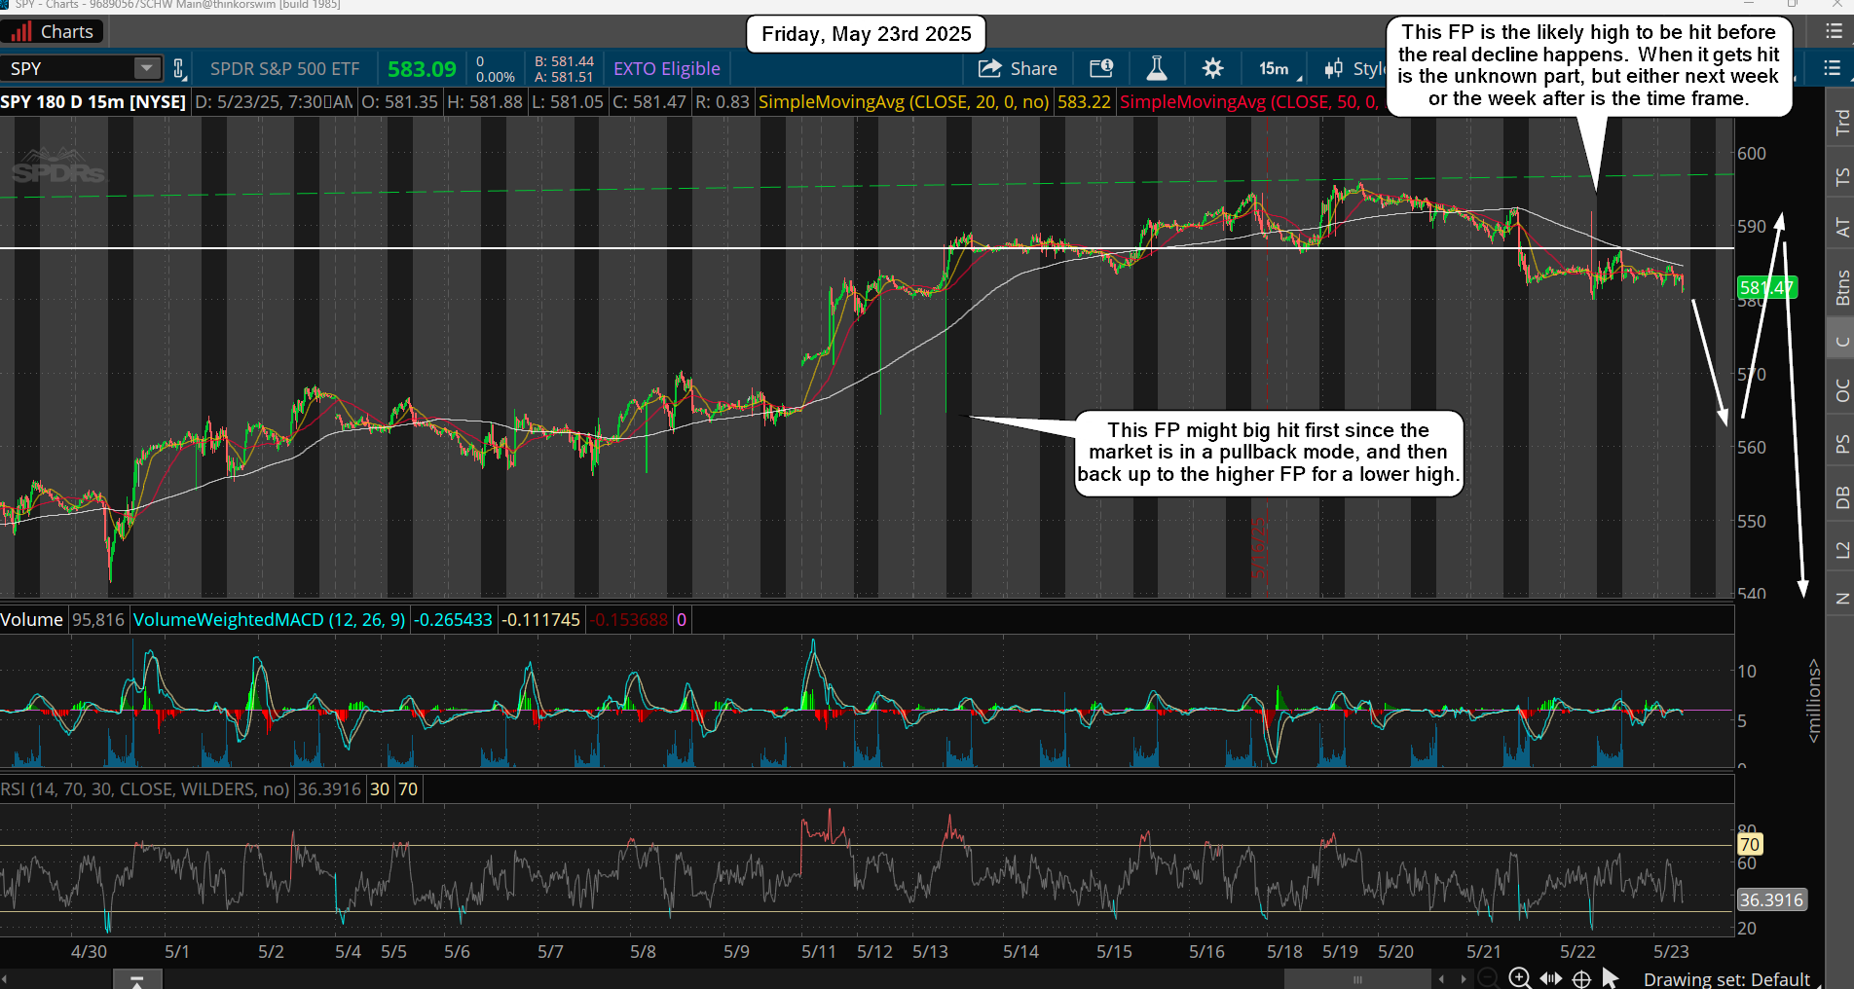Switch to the Trd side tab
The height and width of the screenshot is (989, 1854).
[x=1841, y=123]
